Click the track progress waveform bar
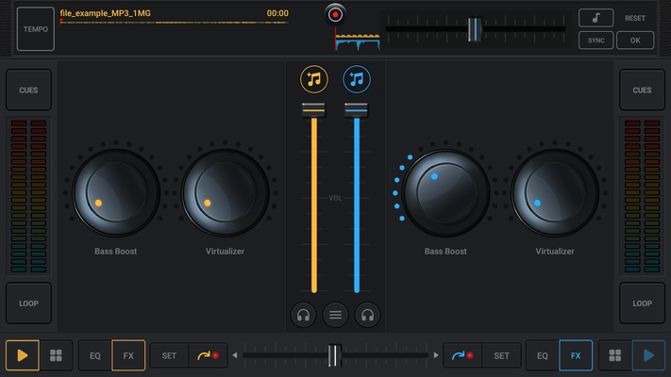Image resolution: width=671 pixels, height=377 pixels. click(175, 23)
